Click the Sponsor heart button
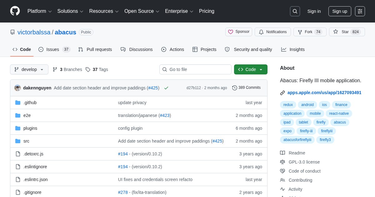Screen dimensions: 375x197 click(239, 32)
